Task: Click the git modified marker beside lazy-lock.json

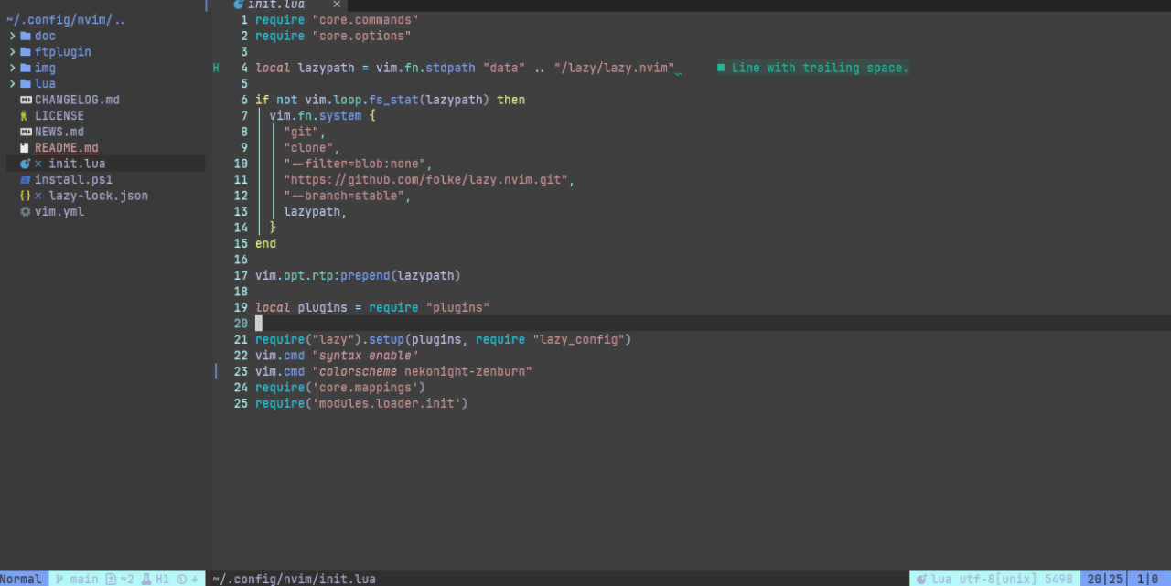Action: (x=38, y=196)
